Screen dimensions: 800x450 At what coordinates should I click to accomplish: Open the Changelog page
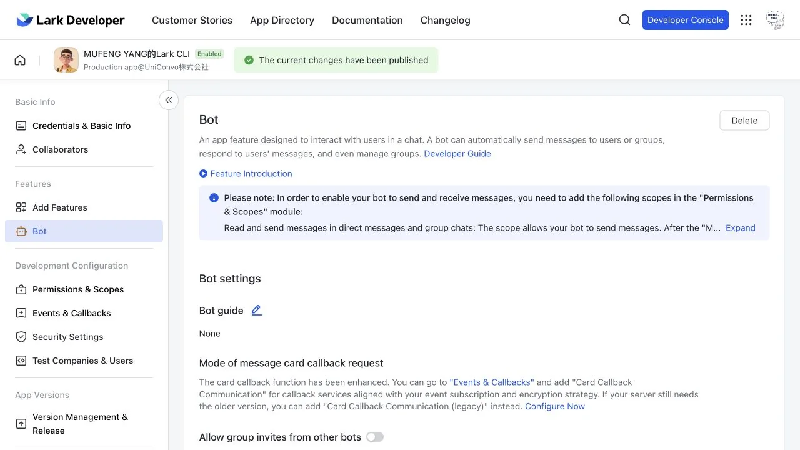446,20
